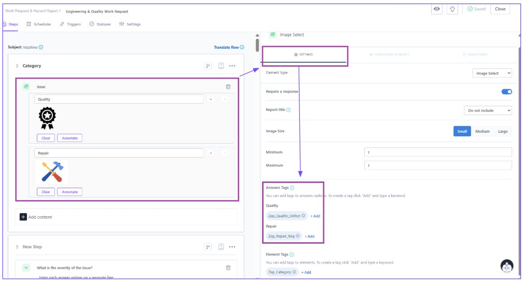Click the preview eye icon in header
Image resolution: width=523 pixels, height=281 pixels.
[437, 9]
